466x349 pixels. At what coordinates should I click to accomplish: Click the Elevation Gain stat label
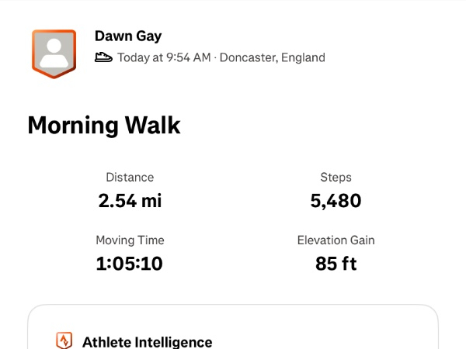click(x=336, y=240)
